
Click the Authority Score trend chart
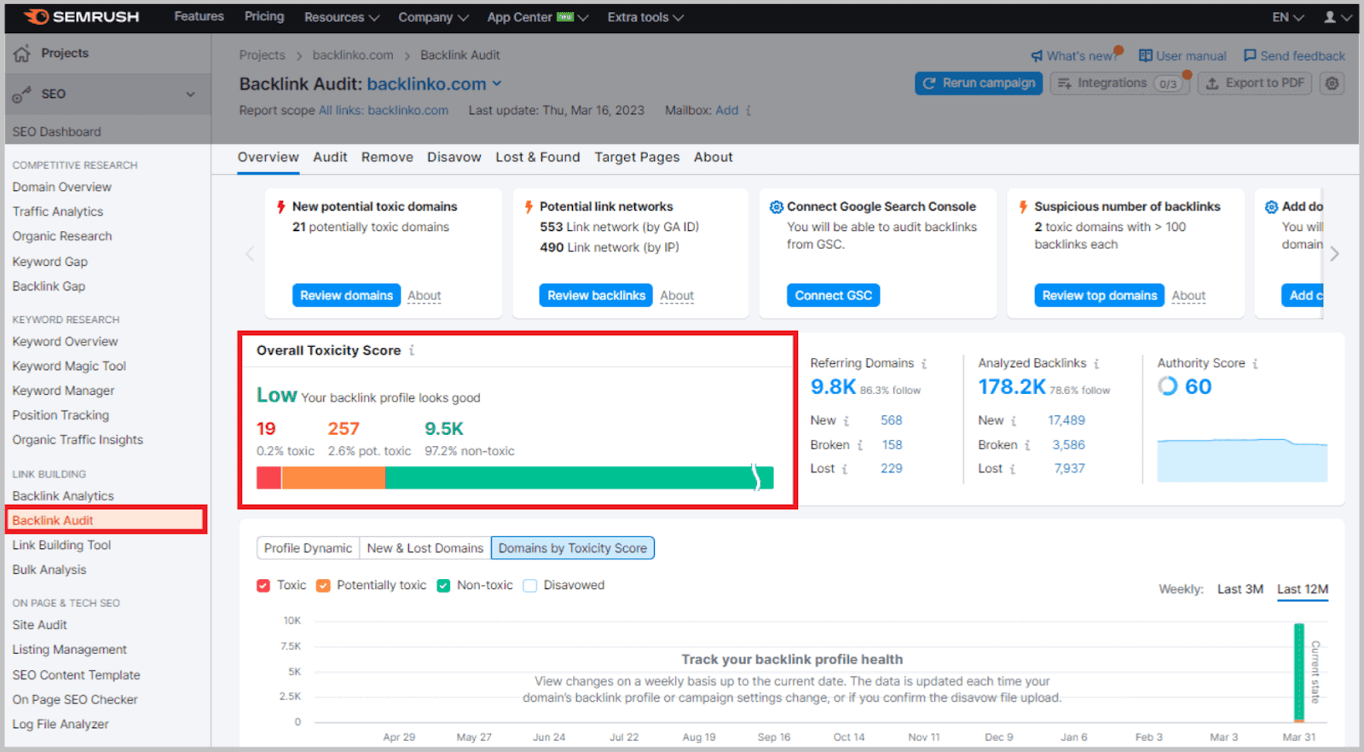1242,460
